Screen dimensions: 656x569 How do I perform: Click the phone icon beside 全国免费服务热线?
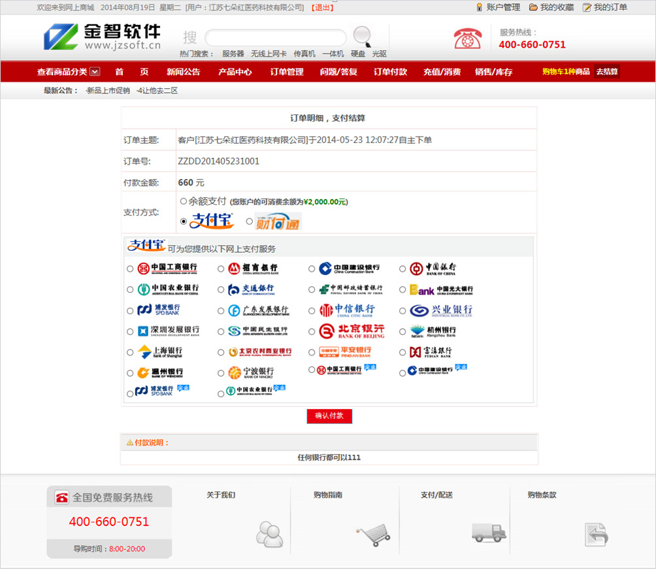(61, 497)
